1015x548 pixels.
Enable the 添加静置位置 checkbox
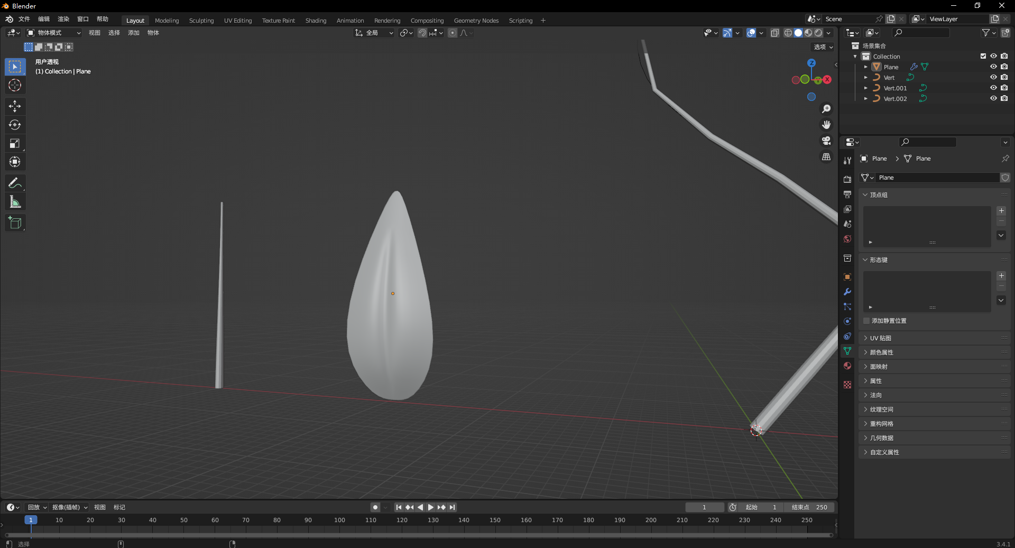[x=866, y=321]
